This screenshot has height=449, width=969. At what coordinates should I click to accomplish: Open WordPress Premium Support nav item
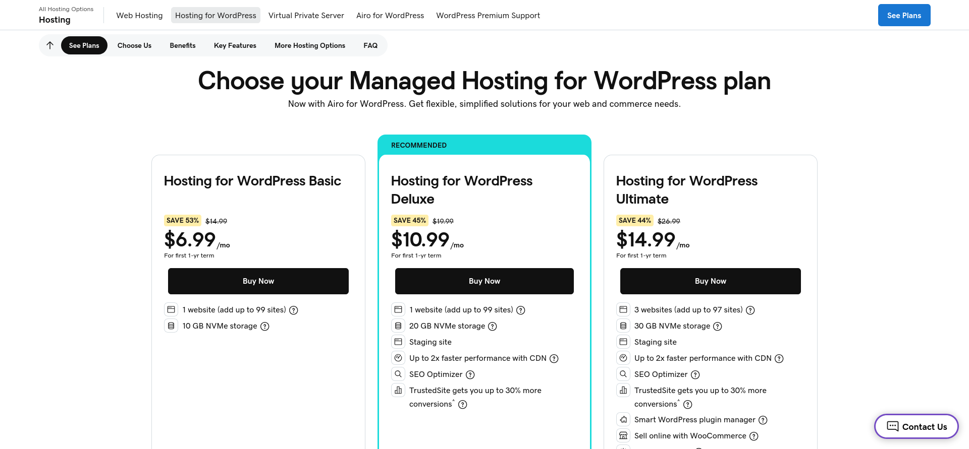(488, 16)
